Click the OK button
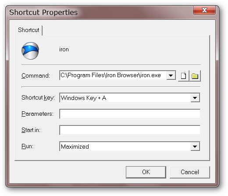The height and width of the screenshot is (196, 228). [146, 172]
